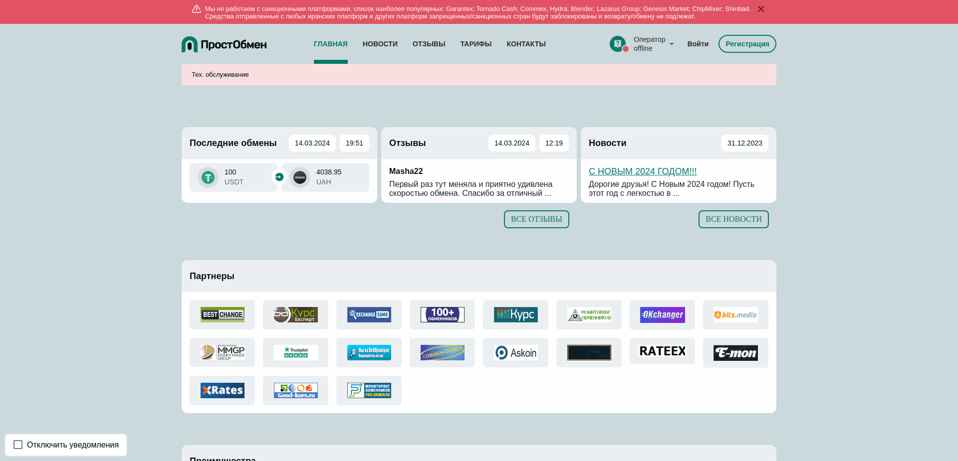Select the XRates partner logo

click(x=222, y=390)
